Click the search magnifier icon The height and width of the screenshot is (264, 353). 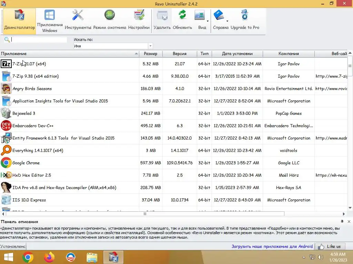pyautogui.click(x=7, y=40)
